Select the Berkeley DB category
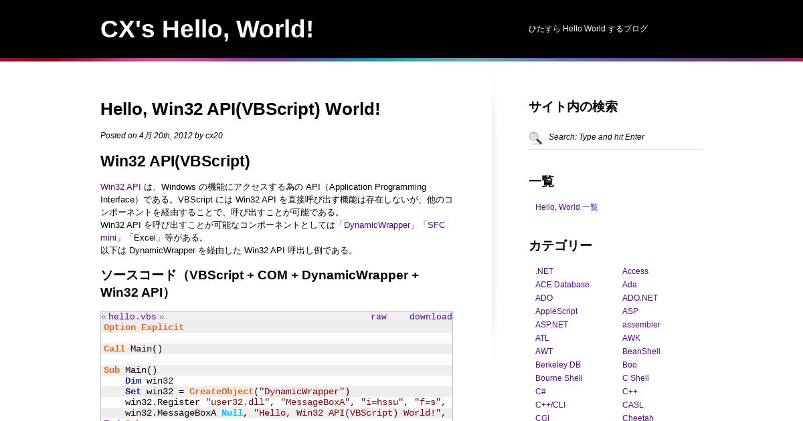This screenshot has width=803, height=421. tap(558, 365)
